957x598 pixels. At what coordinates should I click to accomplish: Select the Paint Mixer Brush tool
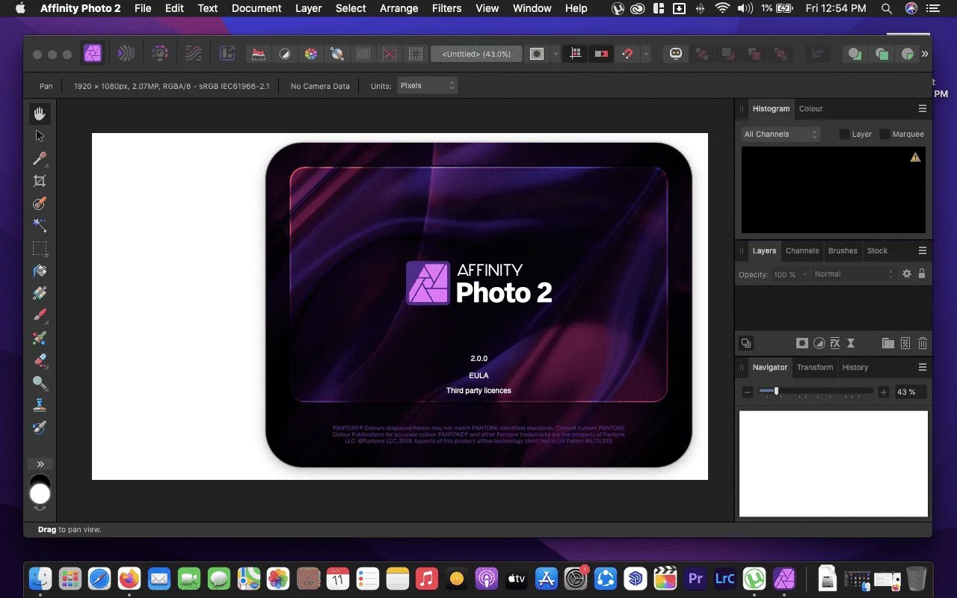click(x=40, y=338)
